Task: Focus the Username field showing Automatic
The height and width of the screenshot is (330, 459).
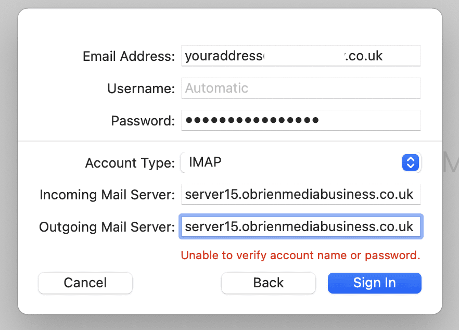Action: 300,88
